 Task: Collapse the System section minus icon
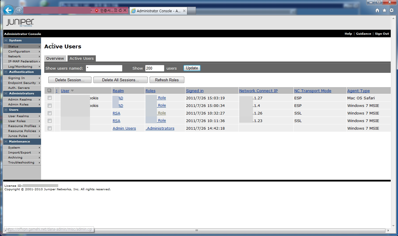pyautogui.click(x=6, y=40)
